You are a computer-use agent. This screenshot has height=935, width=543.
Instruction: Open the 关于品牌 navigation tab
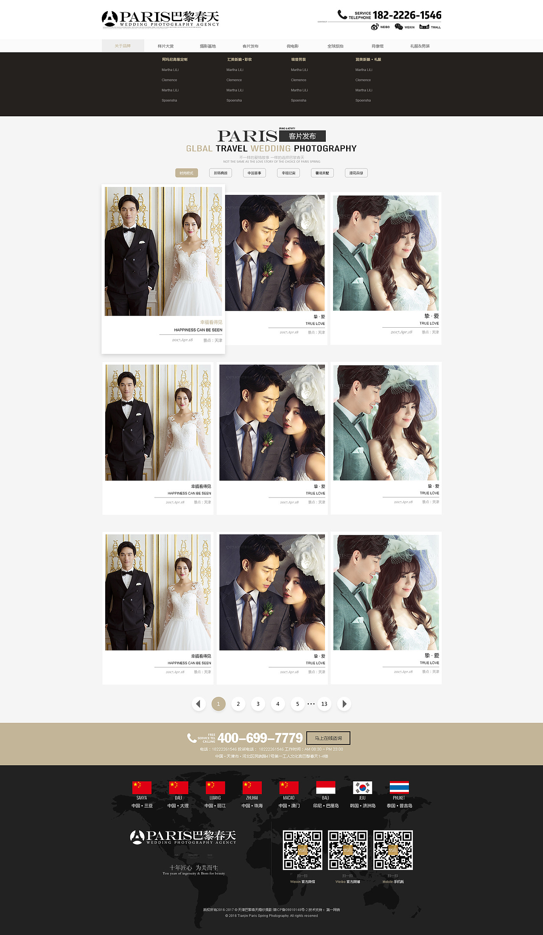coord(123,46)
